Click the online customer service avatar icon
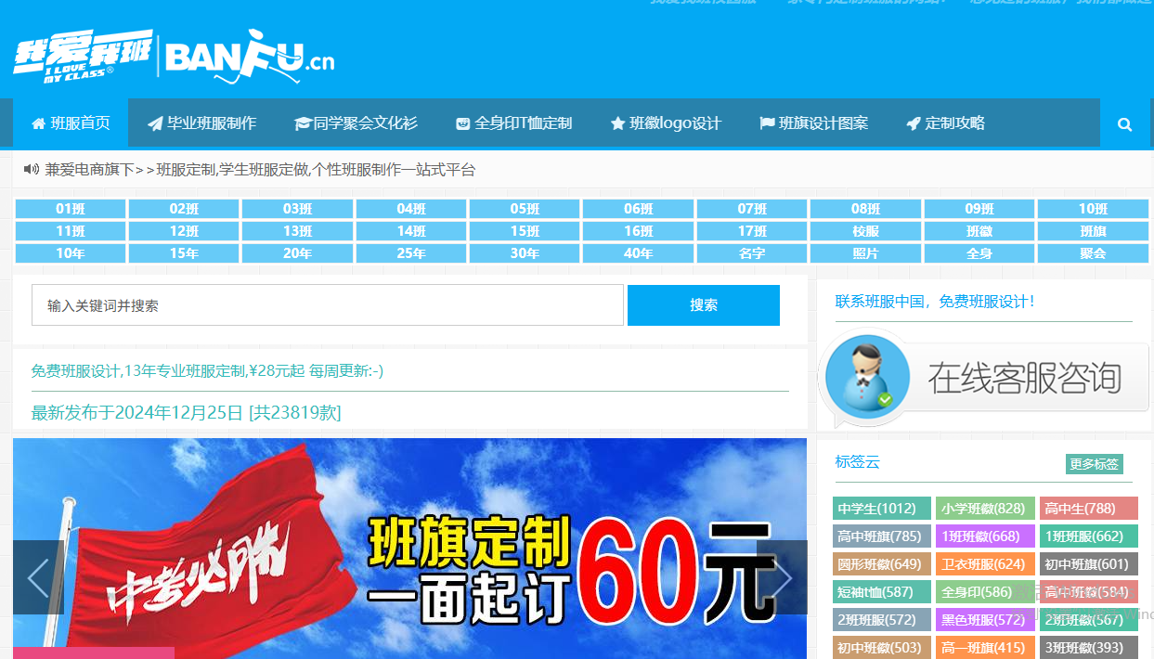 866,377
